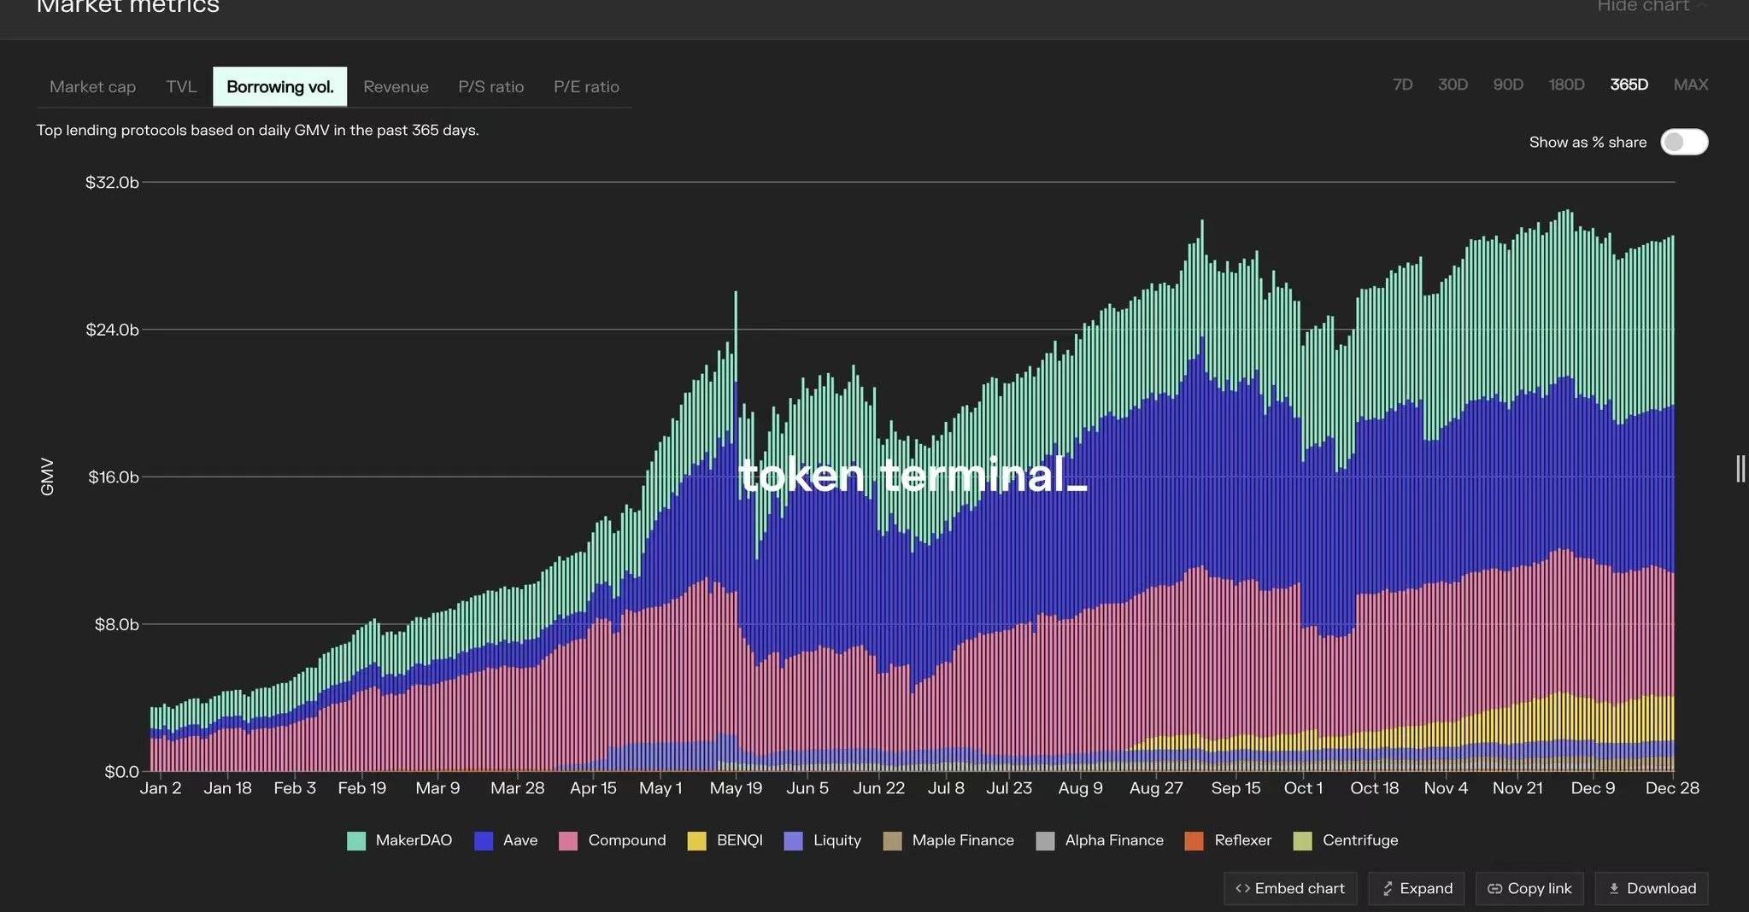Select the 365D time range
The image size is (1749, 912).
[1629, 85]
